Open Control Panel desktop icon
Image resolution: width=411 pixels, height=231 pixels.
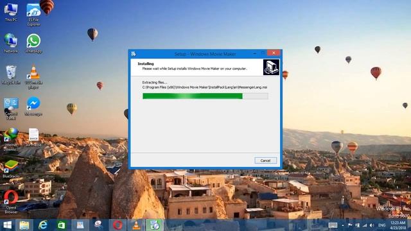tap(11, 108)
